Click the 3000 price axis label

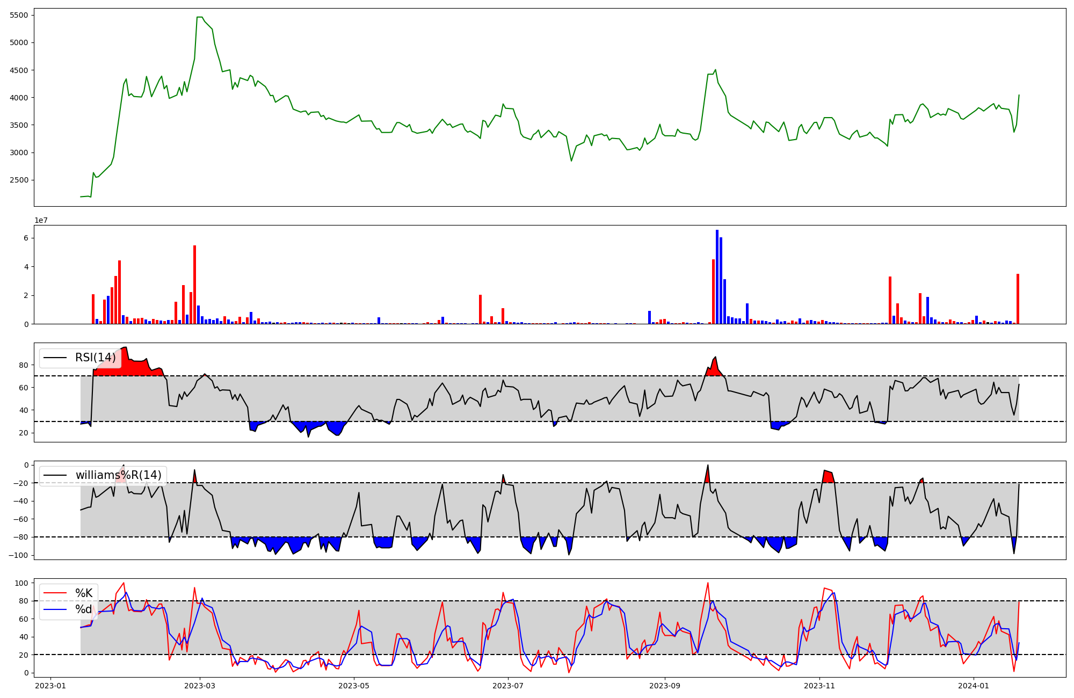(19, 152)
